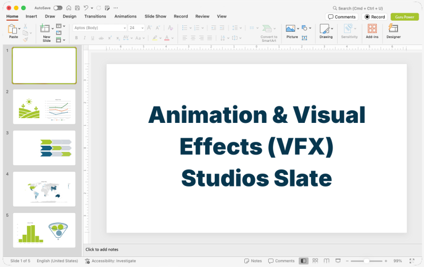
Task: Open the Add-ins gallery
Action: pyautogui.click(x=372, y=31)
